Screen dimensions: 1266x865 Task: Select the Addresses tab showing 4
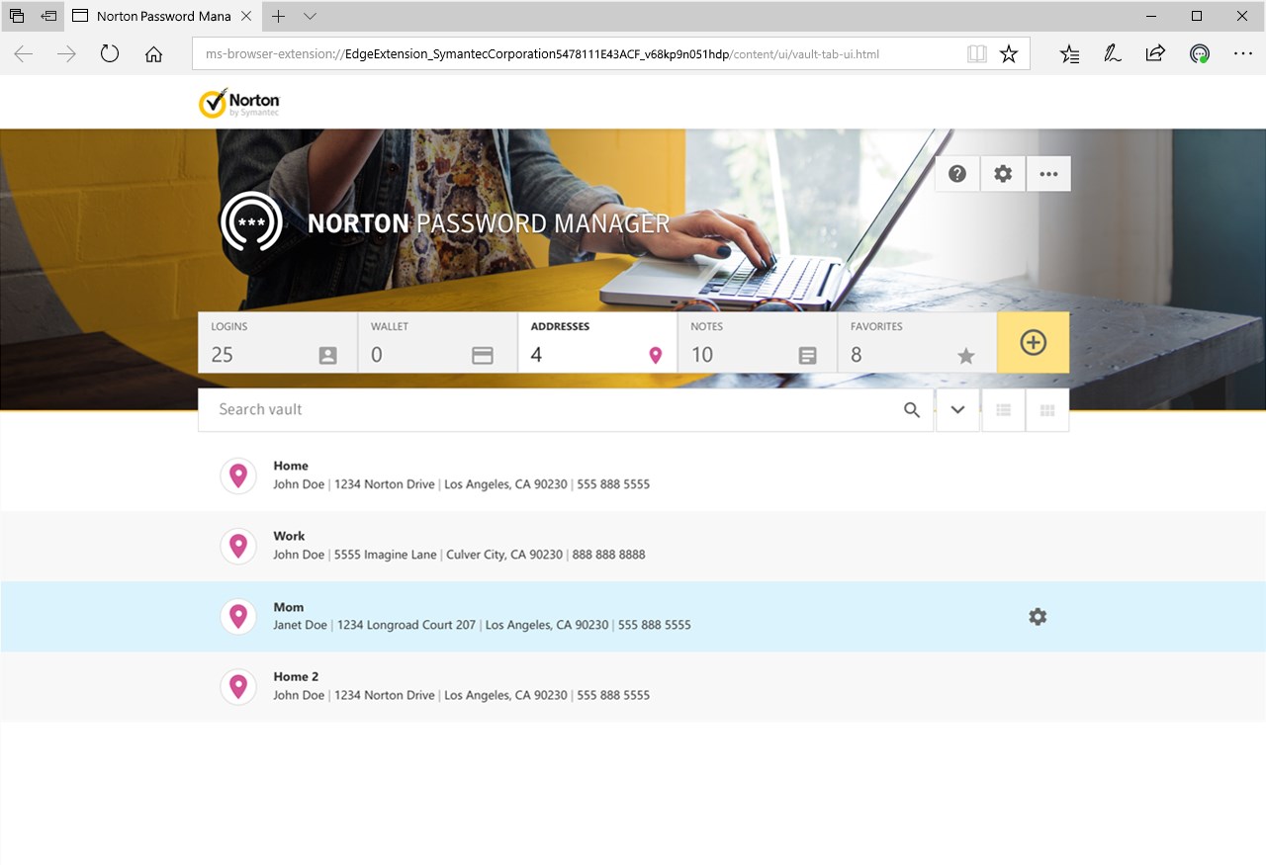pos(597,343)
